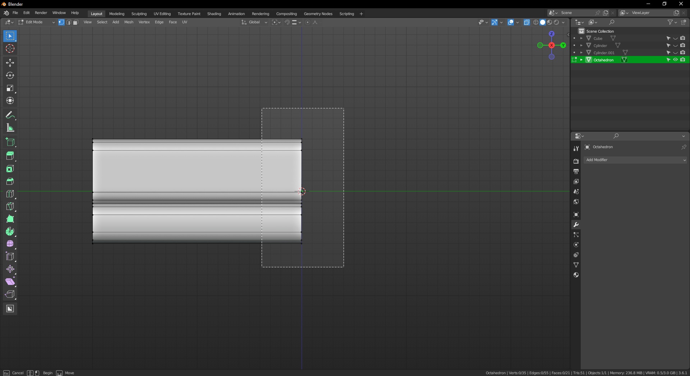This screenshot has height=376, width=690.
Task: Select the Rotate tool
Action: (10, 76)
